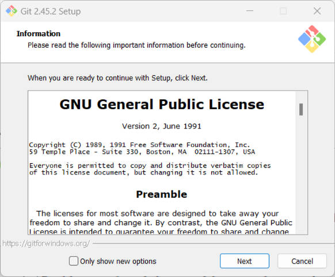Viewport: 335px width, 277px height.
Task: Click the 'Only show new options' label text
Action: [x=118, y=261]
